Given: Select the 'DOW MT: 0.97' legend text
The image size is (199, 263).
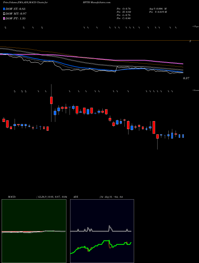Looking at the screenshot, I should click(16, 14).
